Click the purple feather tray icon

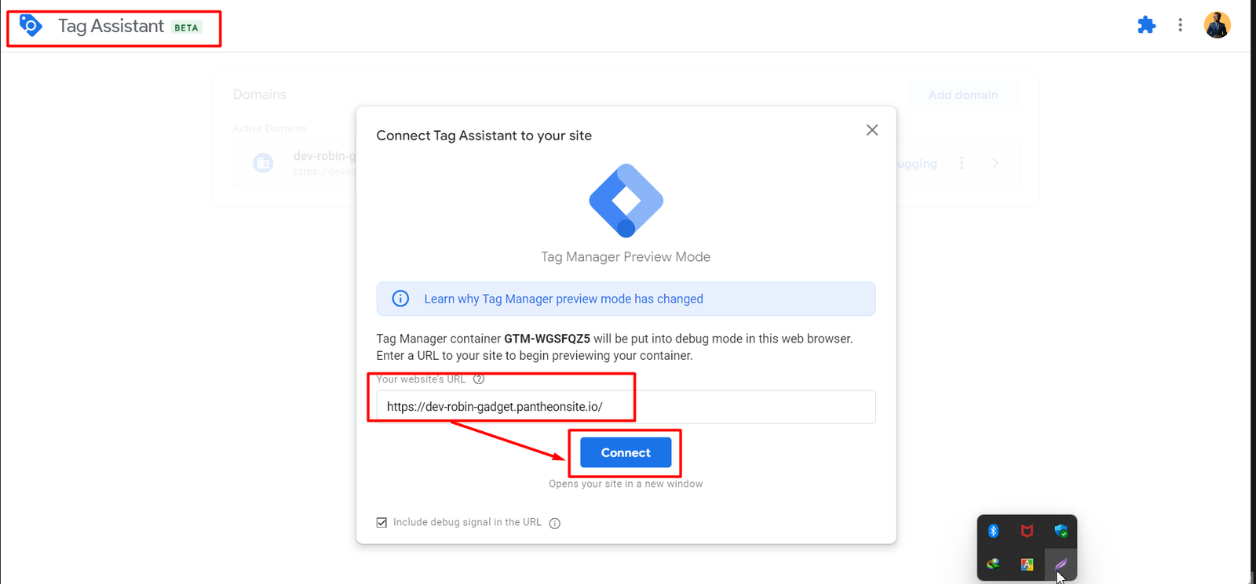click(1061, 564)
